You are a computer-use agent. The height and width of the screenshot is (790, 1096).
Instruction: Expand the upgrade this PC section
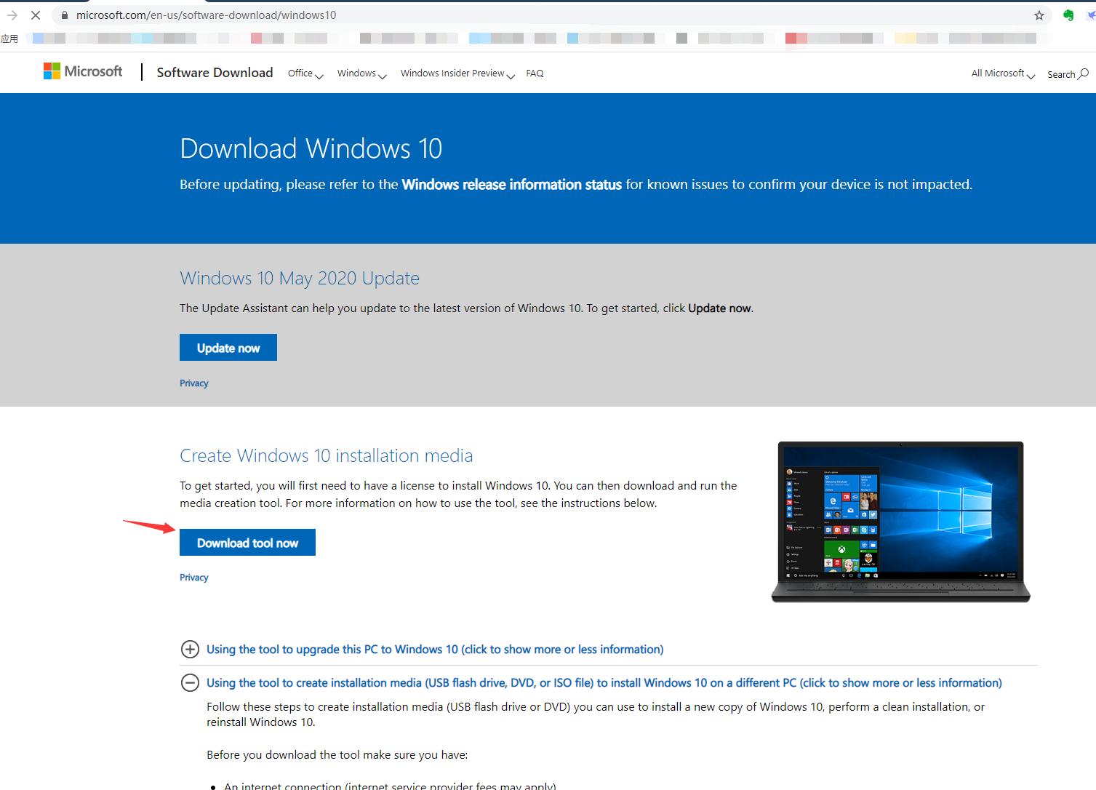(x=190, y=649)
